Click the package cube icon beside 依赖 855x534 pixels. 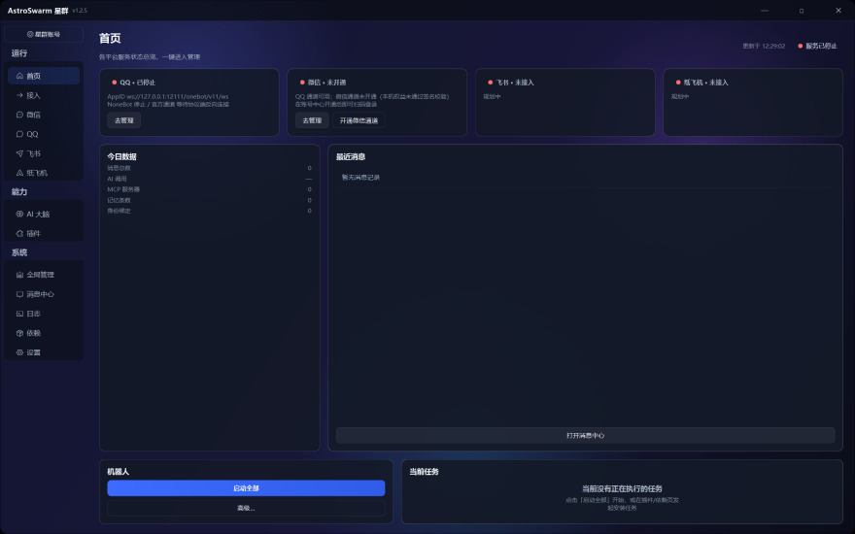(x=19, y=333)
